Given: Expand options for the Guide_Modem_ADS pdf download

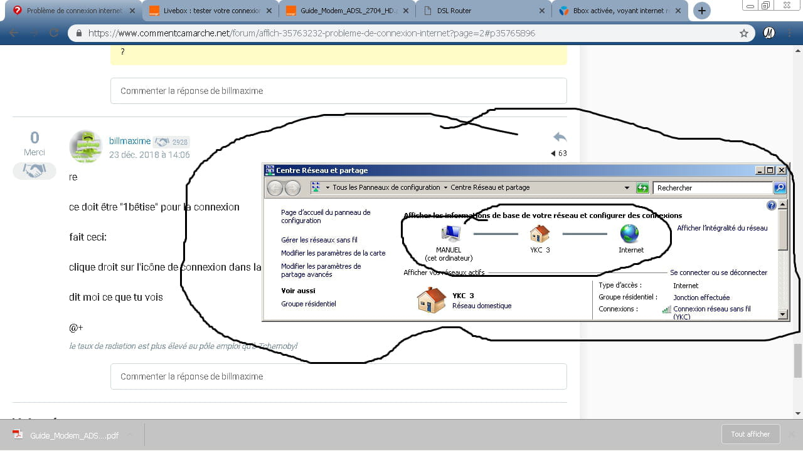Looking at the screenshot, I should click(x=130, y=435).
